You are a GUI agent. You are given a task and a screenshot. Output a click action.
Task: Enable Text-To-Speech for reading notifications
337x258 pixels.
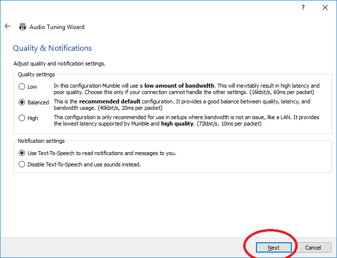tap(22, 153)
